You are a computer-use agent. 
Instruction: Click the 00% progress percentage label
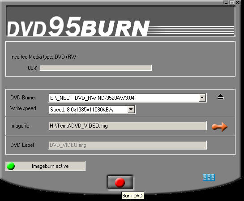click(32, 68)
